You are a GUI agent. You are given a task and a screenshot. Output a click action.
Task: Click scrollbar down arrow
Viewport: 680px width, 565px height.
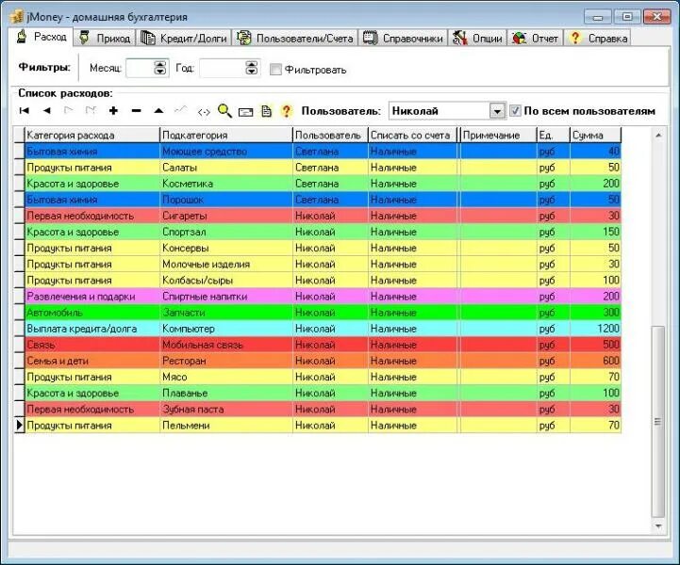[658, 527]
